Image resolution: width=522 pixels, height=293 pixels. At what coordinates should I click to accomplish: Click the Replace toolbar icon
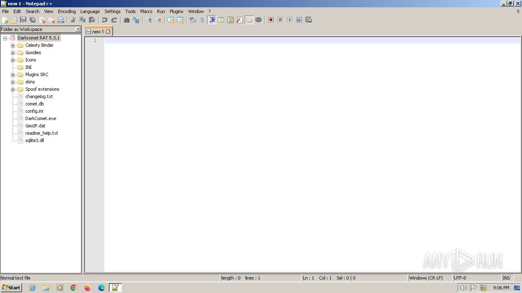pyautogui.click(x=136, y=20)
